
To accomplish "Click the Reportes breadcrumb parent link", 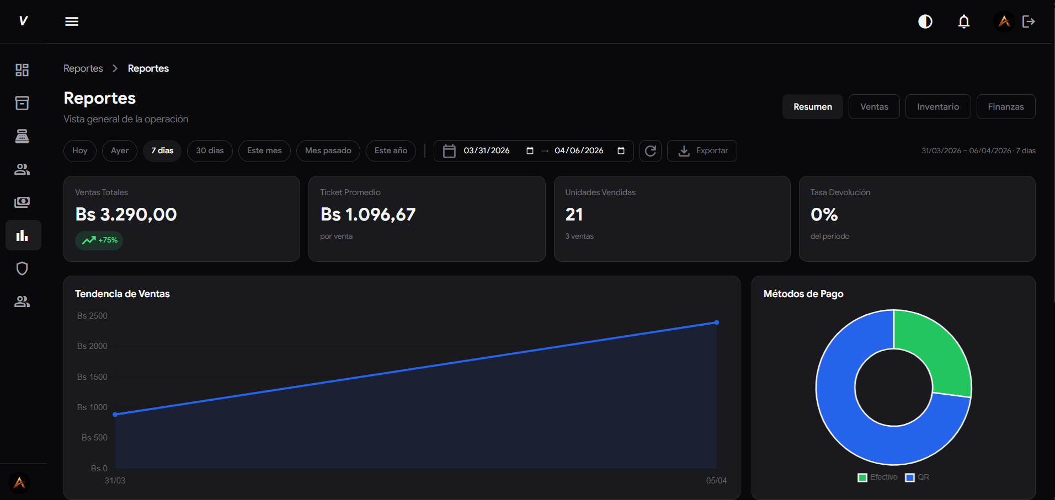I will 83,68.
